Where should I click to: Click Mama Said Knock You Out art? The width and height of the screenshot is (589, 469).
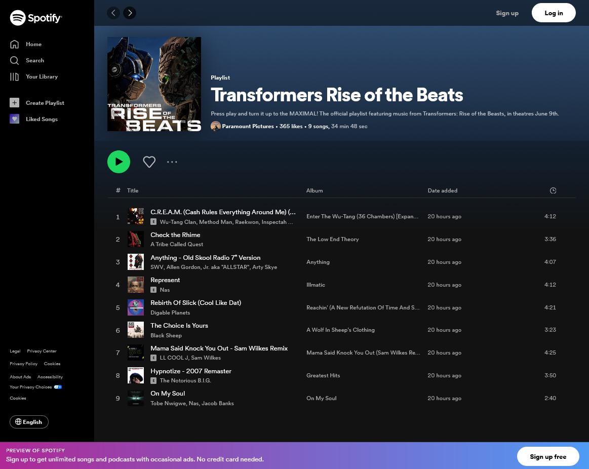point(136,353)
